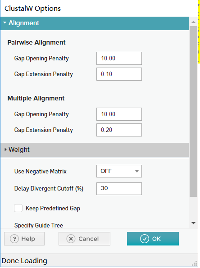Click the Pairwise Gap Extension Penalty field
Viewport: 200px width, 268px height.
click(x=119, y=74)
